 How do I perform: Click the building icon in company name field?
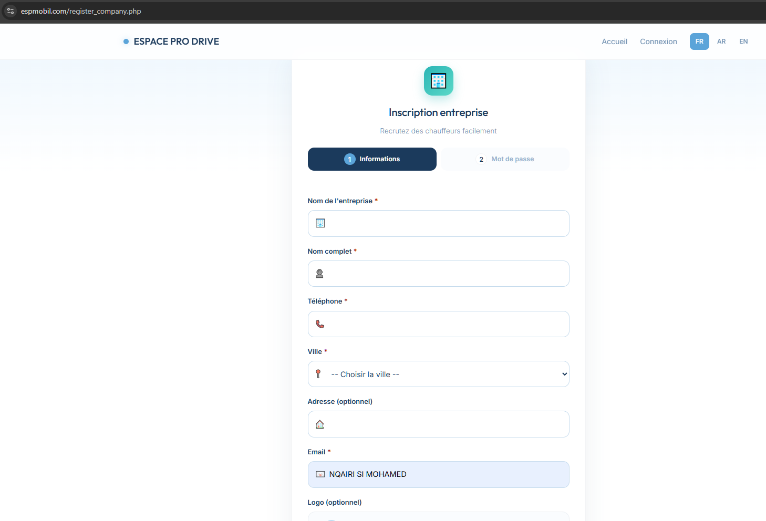[320, 223]
